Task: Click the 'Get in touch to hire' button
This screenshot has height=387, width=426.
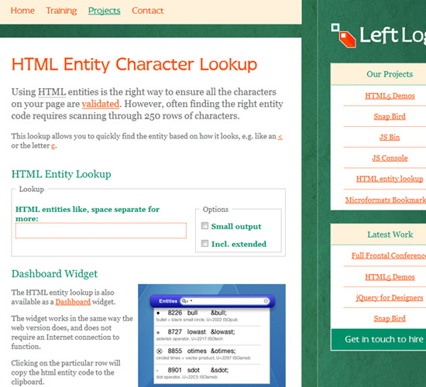Action: click(x=379, y=339)
